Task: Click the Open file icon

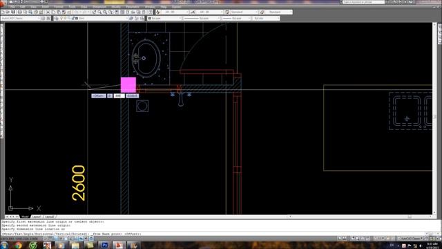Action: click(8, 12)
